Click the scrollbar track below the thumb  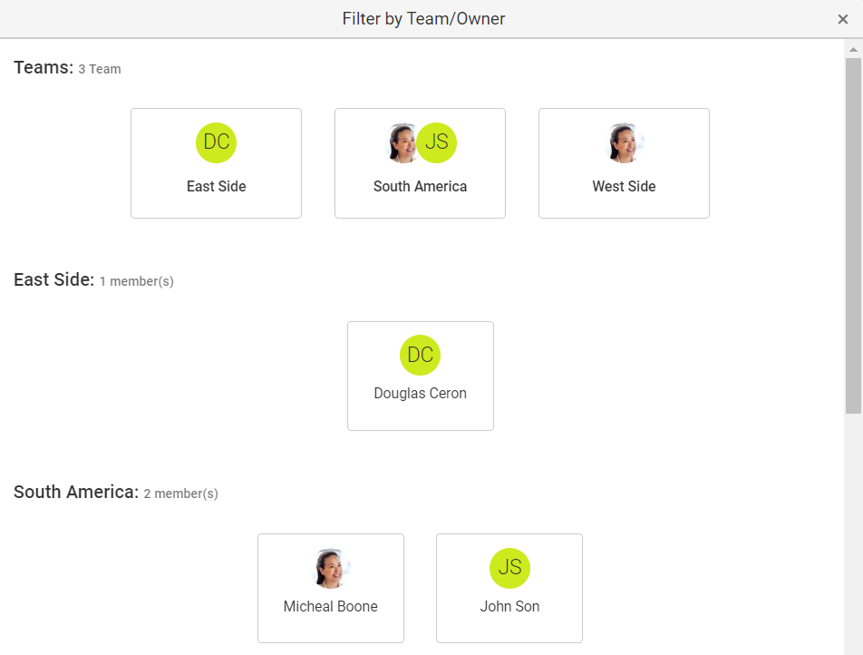click(853, 534)
